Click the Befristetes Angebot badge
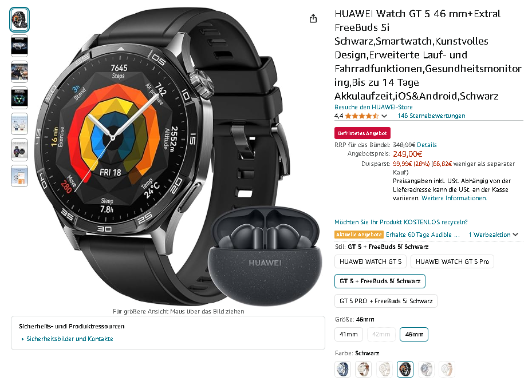The image size is (532, 381). pos(362,133)
